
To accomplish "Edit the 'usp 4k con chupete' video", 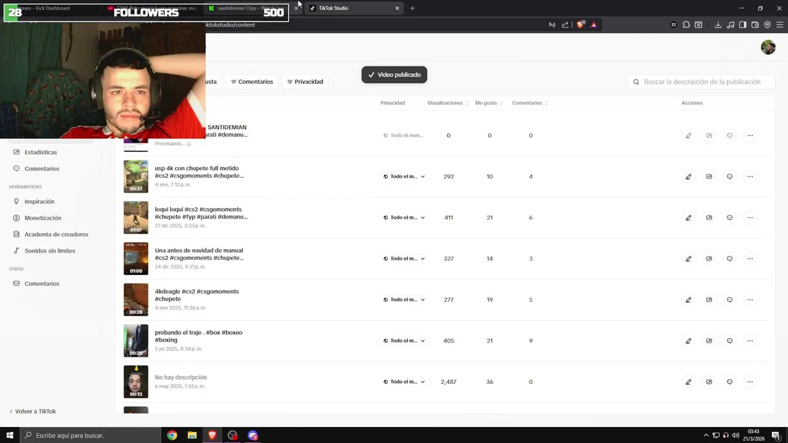I will point(688,177).
